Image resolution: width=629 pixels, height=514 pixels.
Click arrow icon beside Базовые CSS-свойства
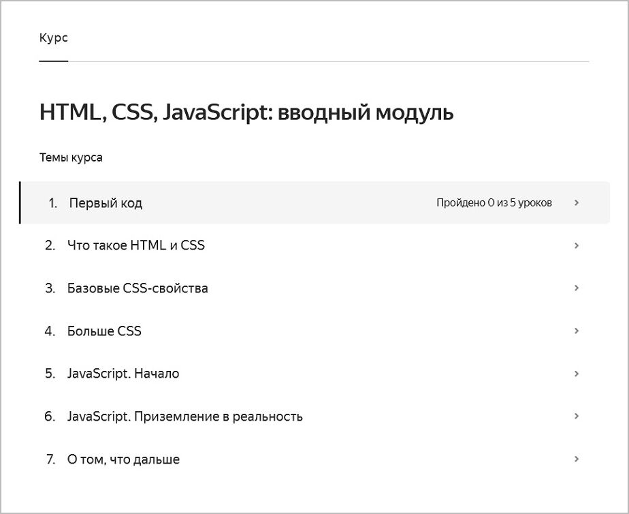pos(577,288)
